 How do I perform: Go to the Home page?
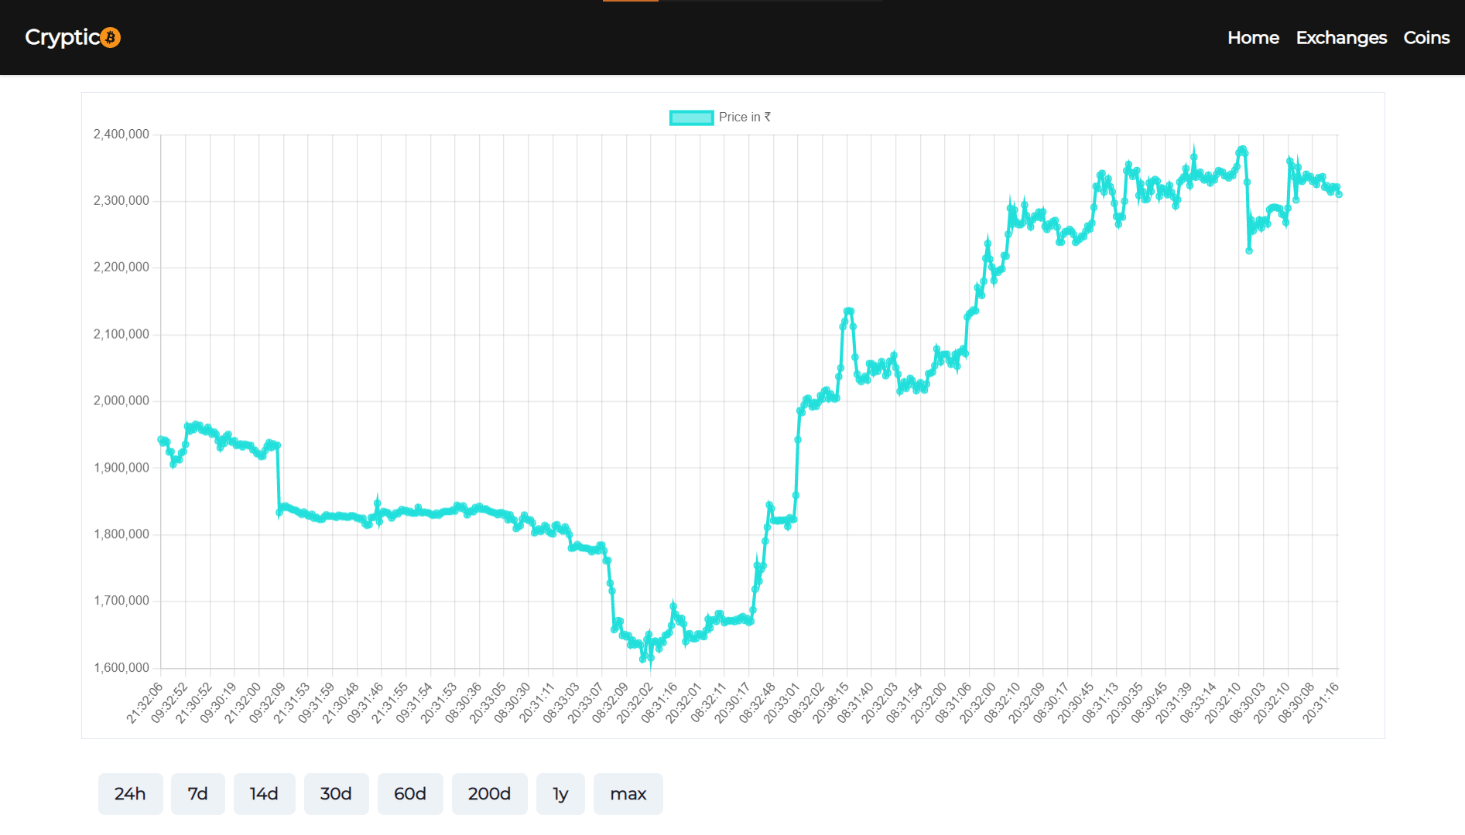1253,38
